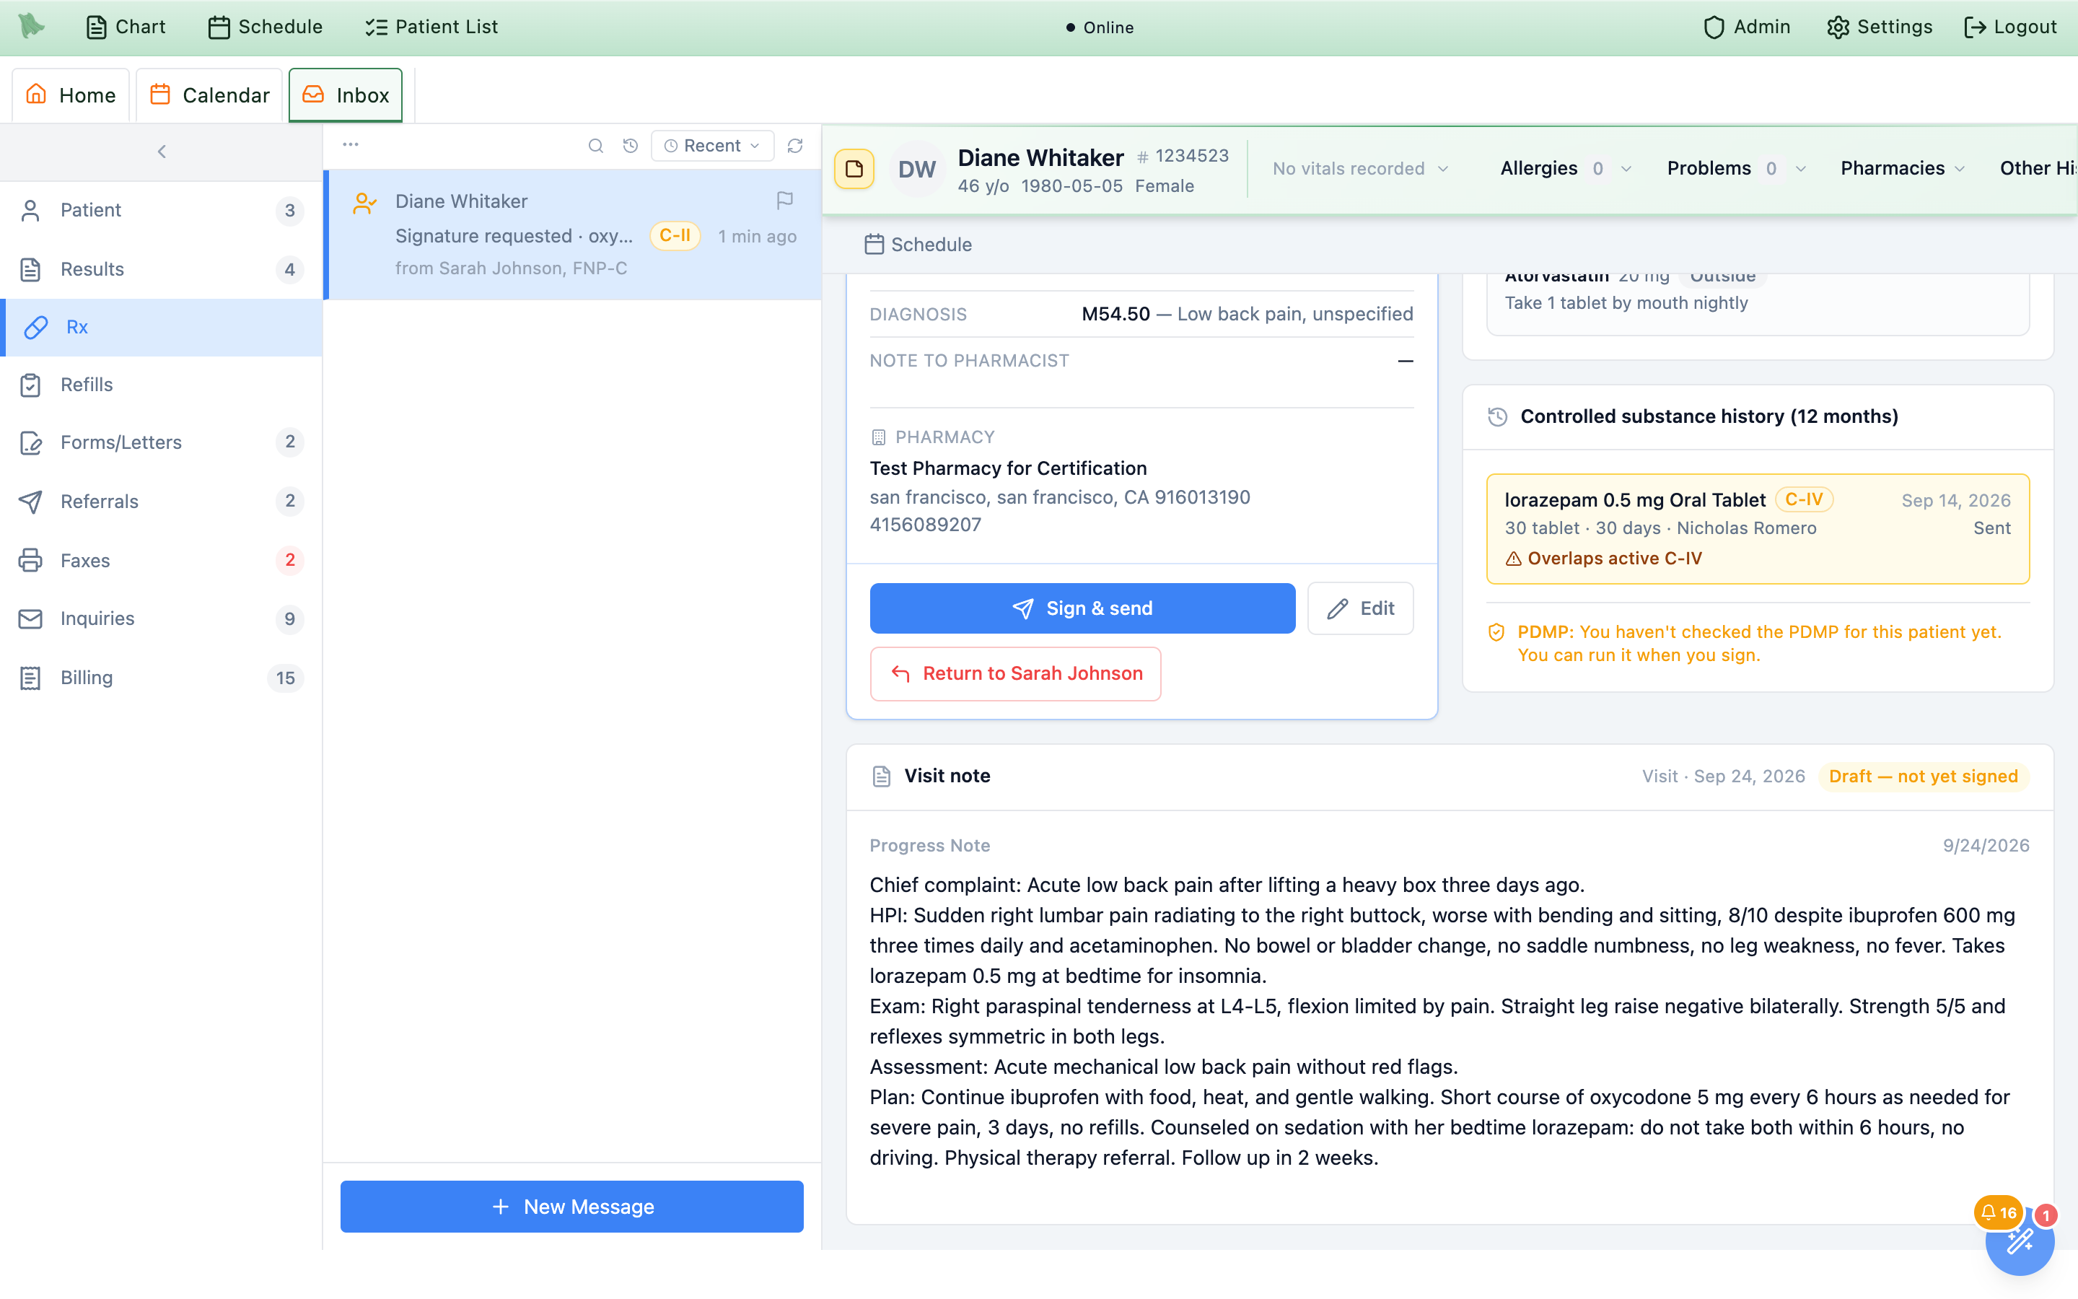Click the DW patient avatar
This screenshot has width=2078, height=1299.
916,170
